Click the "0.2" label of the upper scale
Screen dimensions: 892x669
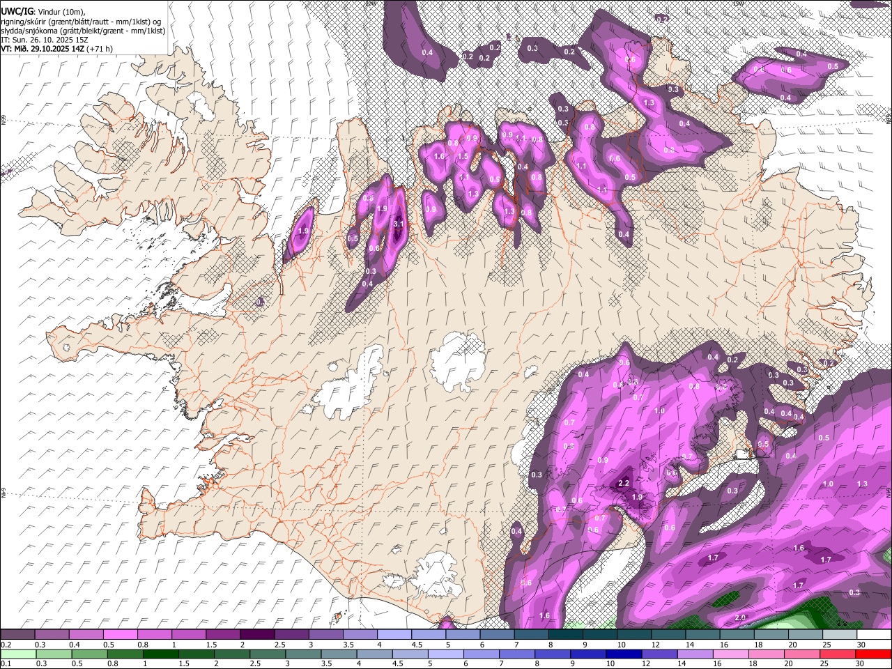coord(6,645)
